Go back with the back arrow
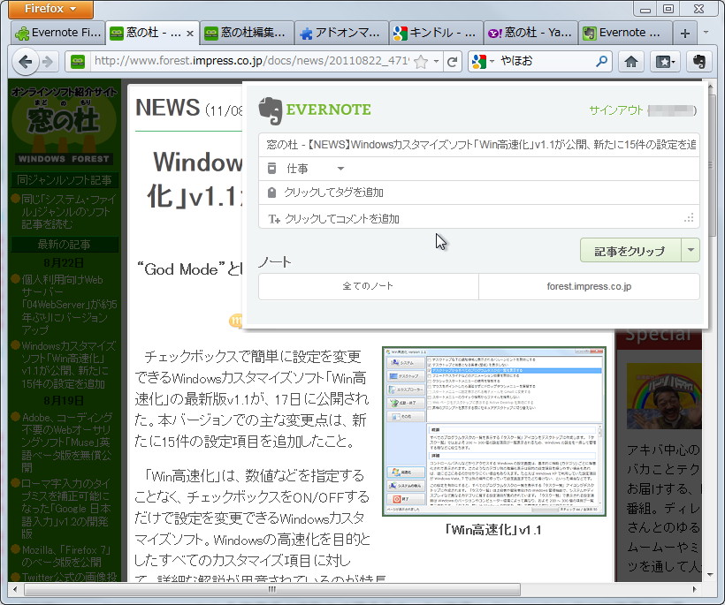 click(27, 62)
